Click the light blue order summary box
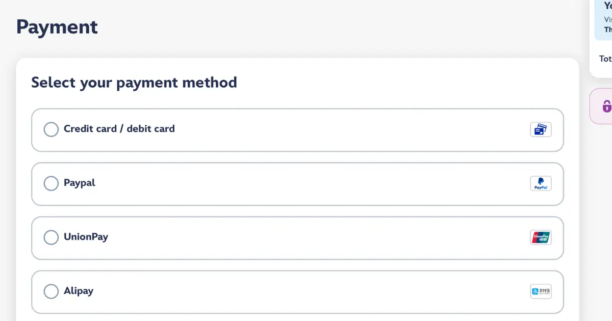The image size is (612, 321). coord(603,19)
